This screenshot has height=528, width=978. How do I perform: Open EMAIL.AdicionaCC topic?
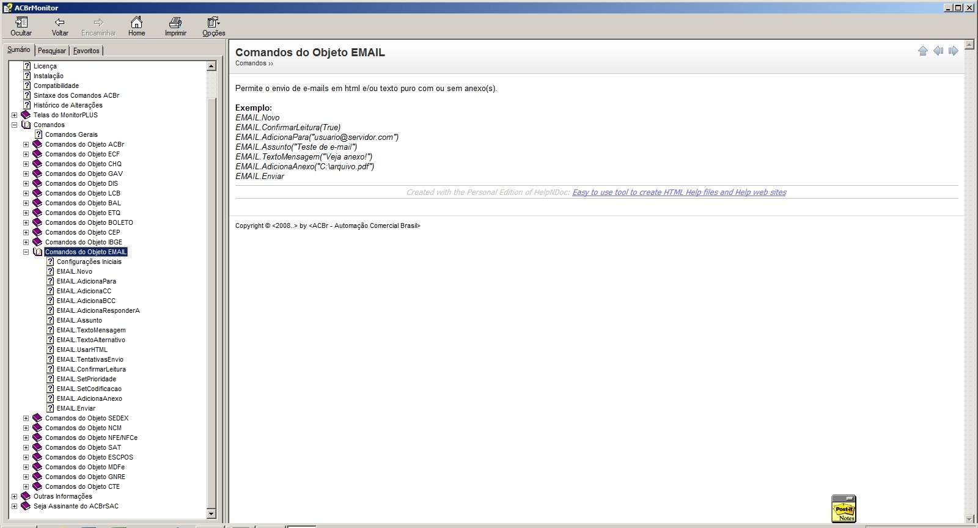pos(84,291)
